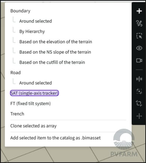Click the plus add icon in the toolbar
Screen dimensions: 146x163
pyautogui.click(x=139, y=11)
